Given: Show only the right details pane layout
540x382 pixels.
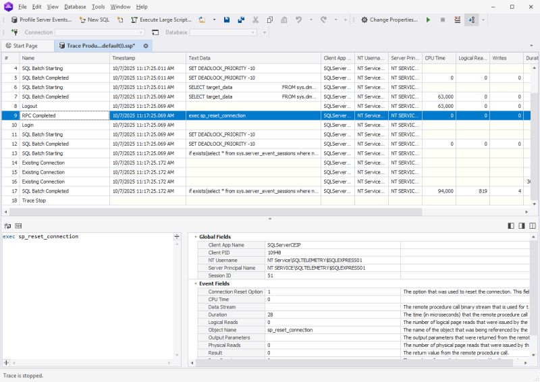Looking at the screenshot, I should [x=522, y=226].
